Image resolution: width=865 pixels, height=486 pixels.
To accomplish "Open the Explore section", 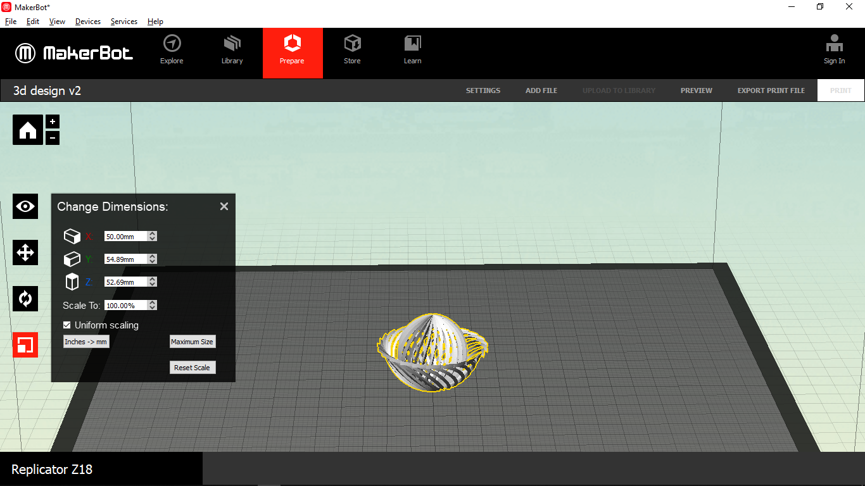I will click(x=172, y=50).
